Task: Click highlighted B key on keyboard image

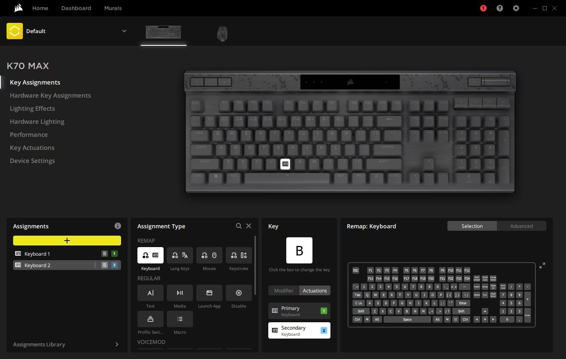Action: (285, 164)
